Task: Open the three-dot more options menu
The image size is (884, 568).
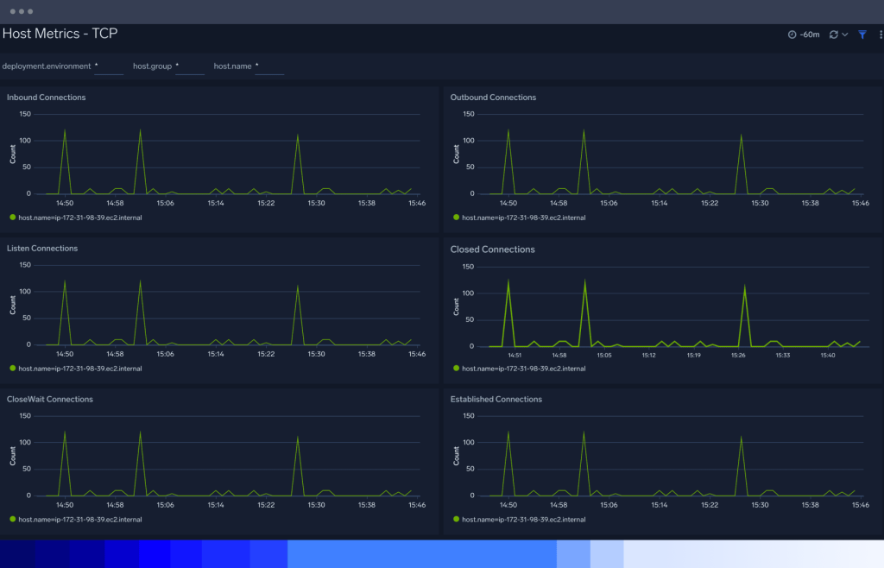Action: (x=880, y=35)
